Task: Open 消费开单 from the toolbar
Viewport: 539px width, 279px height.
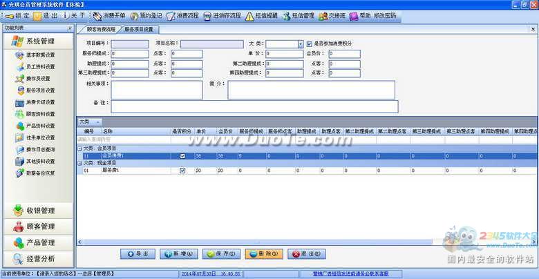Action: click(108, 16)
